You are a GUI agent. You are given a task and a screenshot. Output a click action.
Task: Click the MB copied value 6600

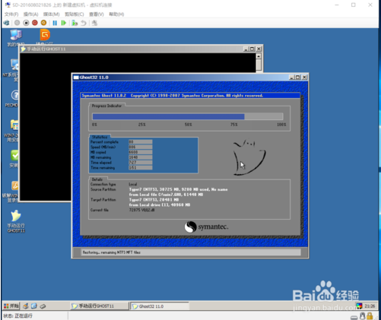click(x=141, y=152)
